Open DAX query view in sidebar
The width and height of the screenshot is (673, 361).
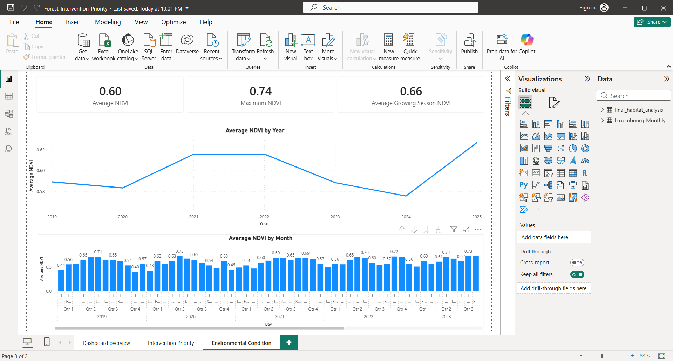pyautogui.click(x=9, y=131)
